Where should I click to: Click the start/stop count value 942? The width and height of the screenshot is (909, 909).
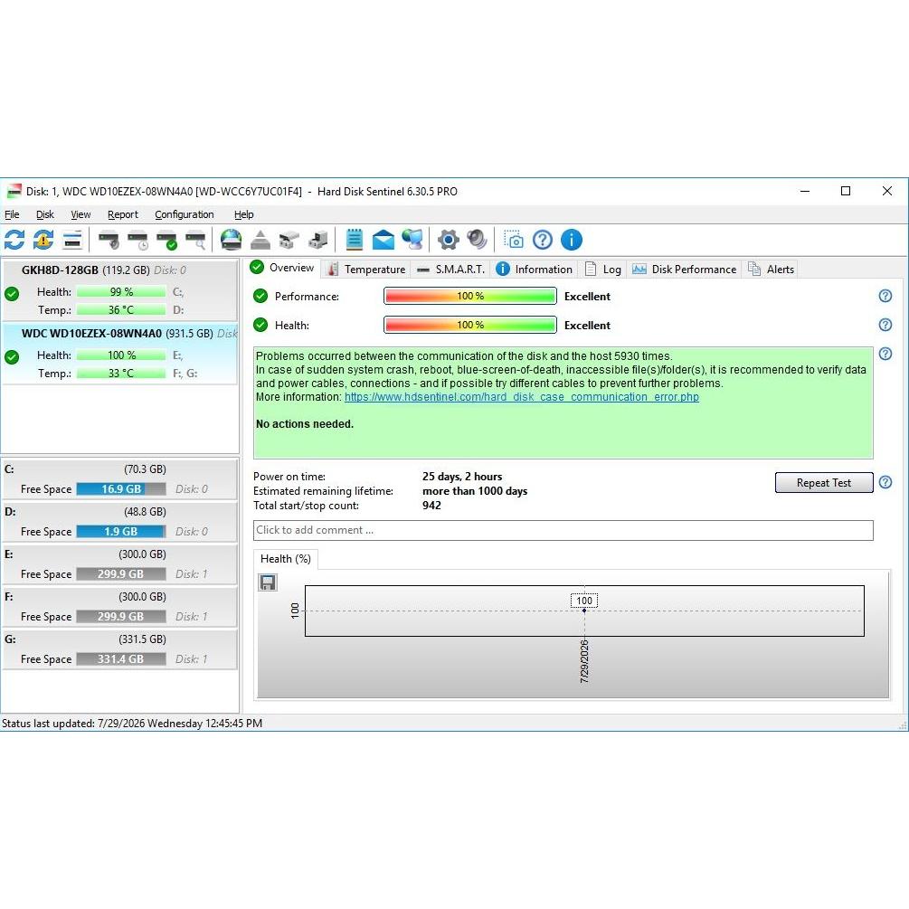pyautogui.click(x=431, y=506)
